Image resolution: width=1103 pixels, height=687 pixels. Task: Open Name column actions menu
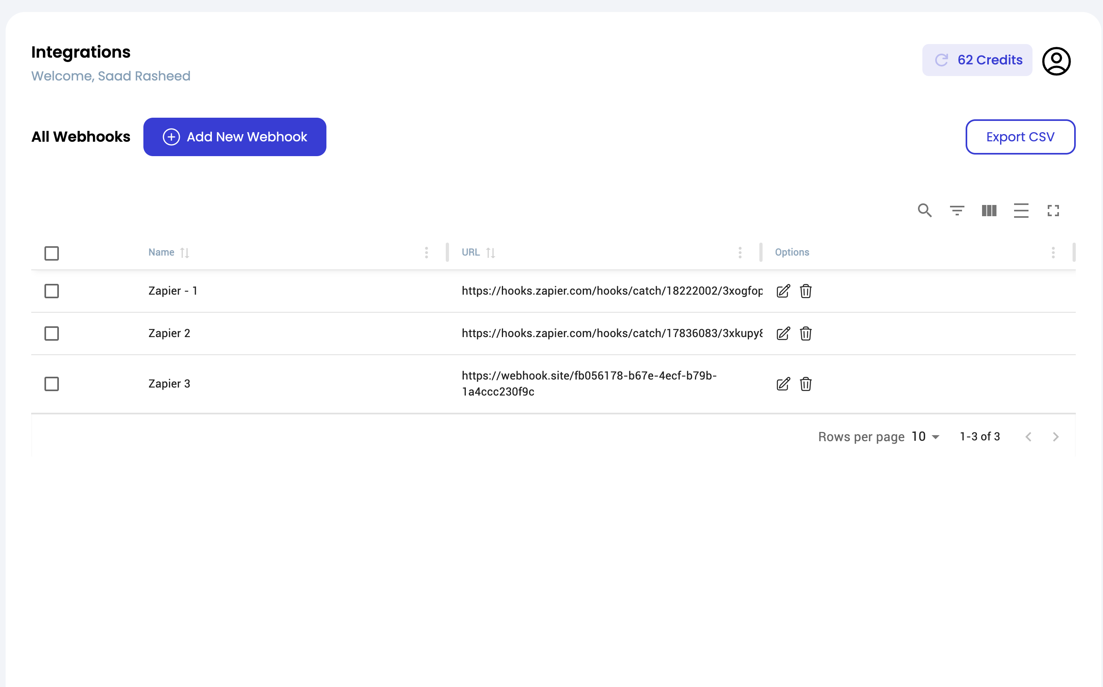[x=426, y=253]
